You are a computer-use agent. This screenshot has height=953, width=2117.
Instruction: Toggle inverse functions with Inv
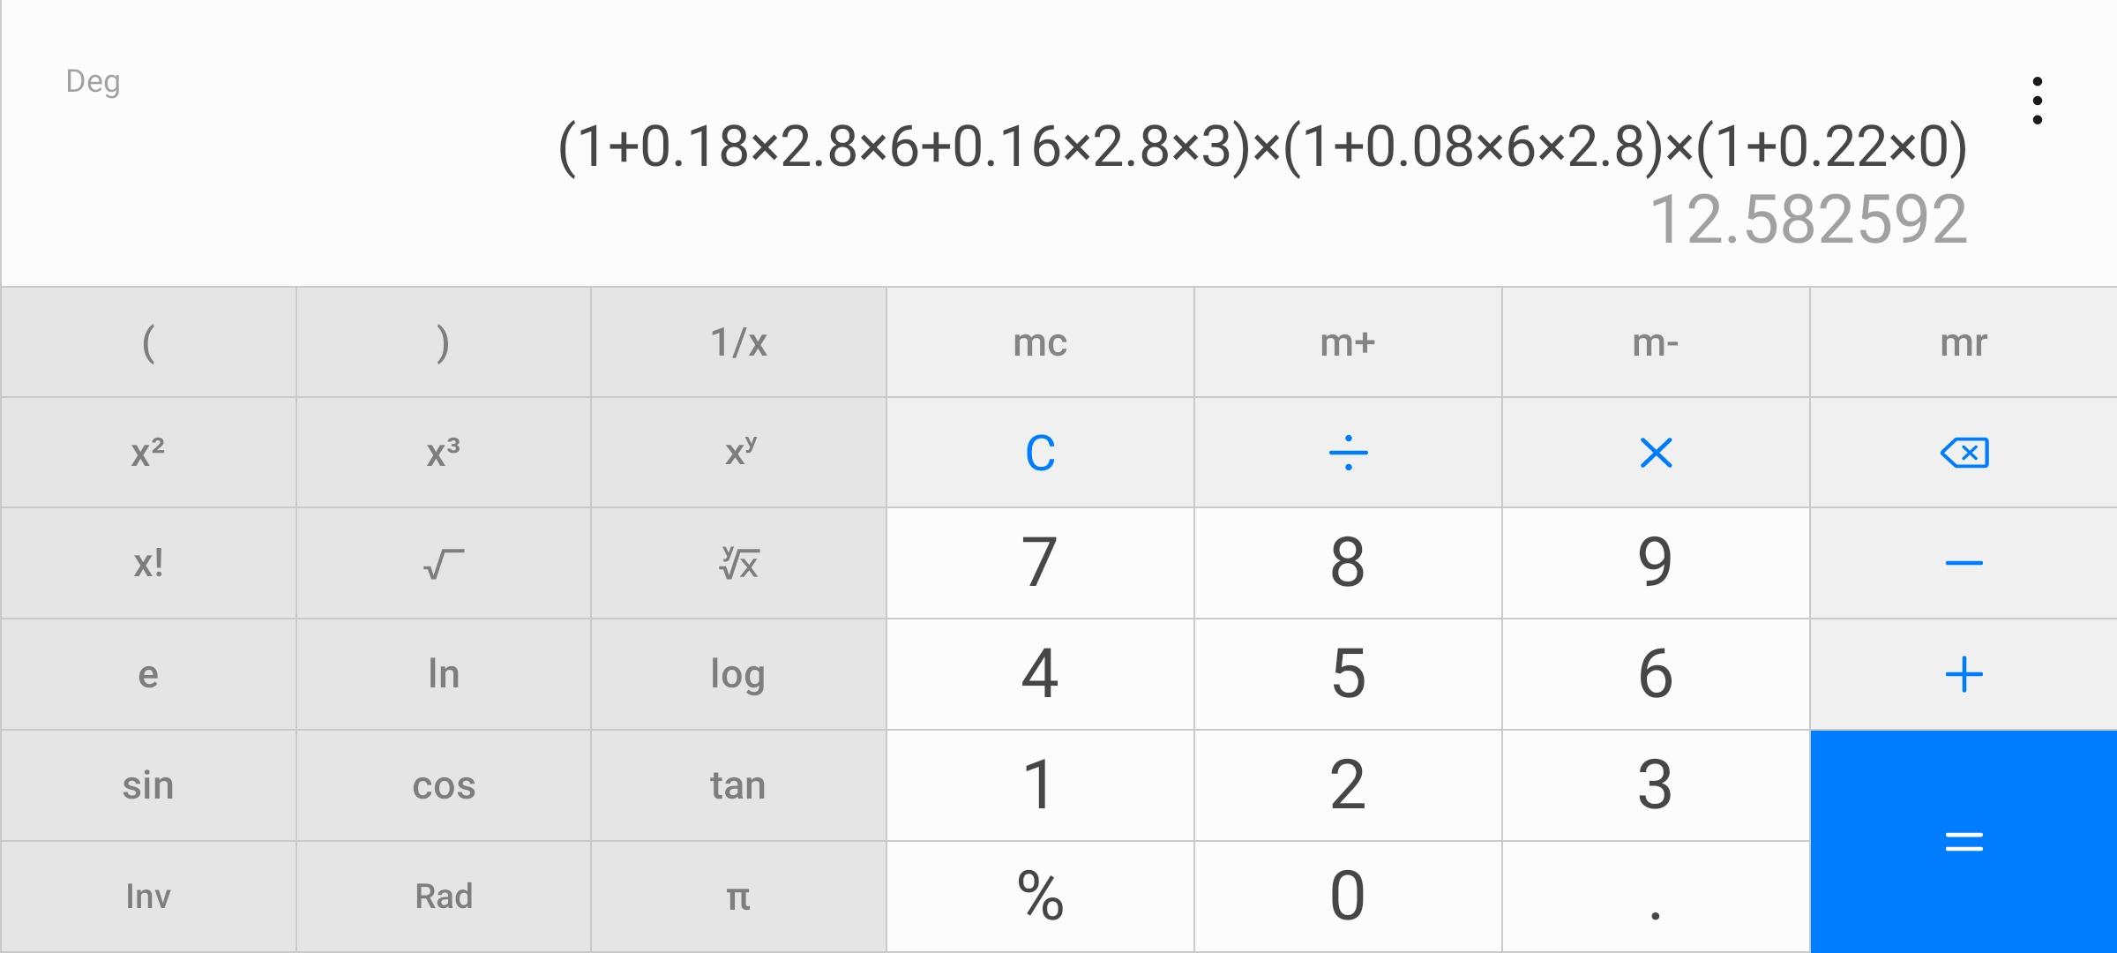(148, 897)
